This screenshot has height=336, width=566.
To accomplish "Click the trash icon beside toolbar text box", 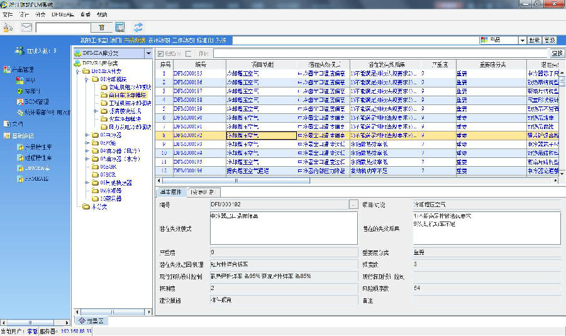I will coord(101,27).
